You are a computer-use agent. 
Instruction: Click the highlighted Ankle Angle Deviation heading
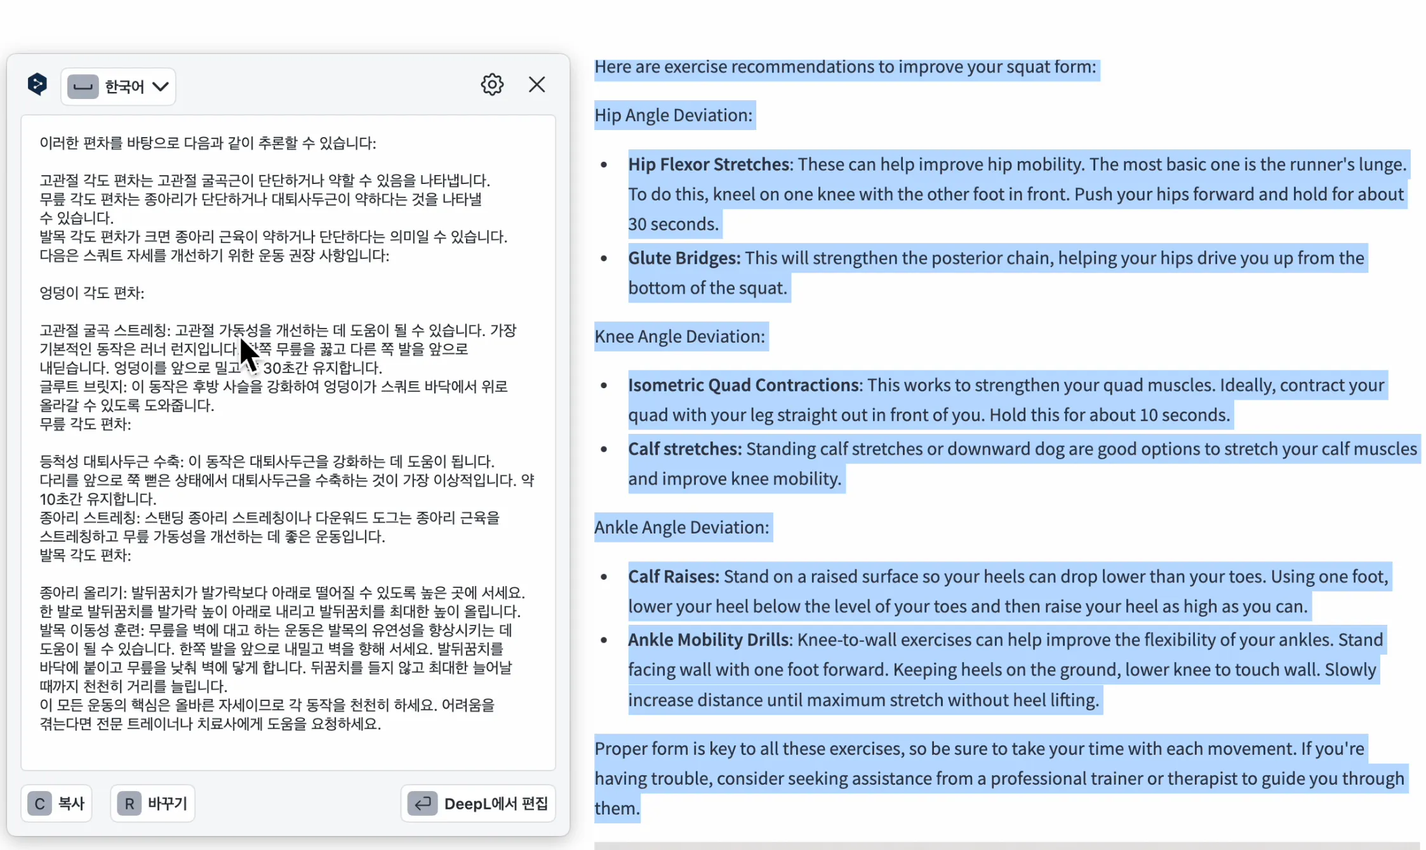pos(683,527)
